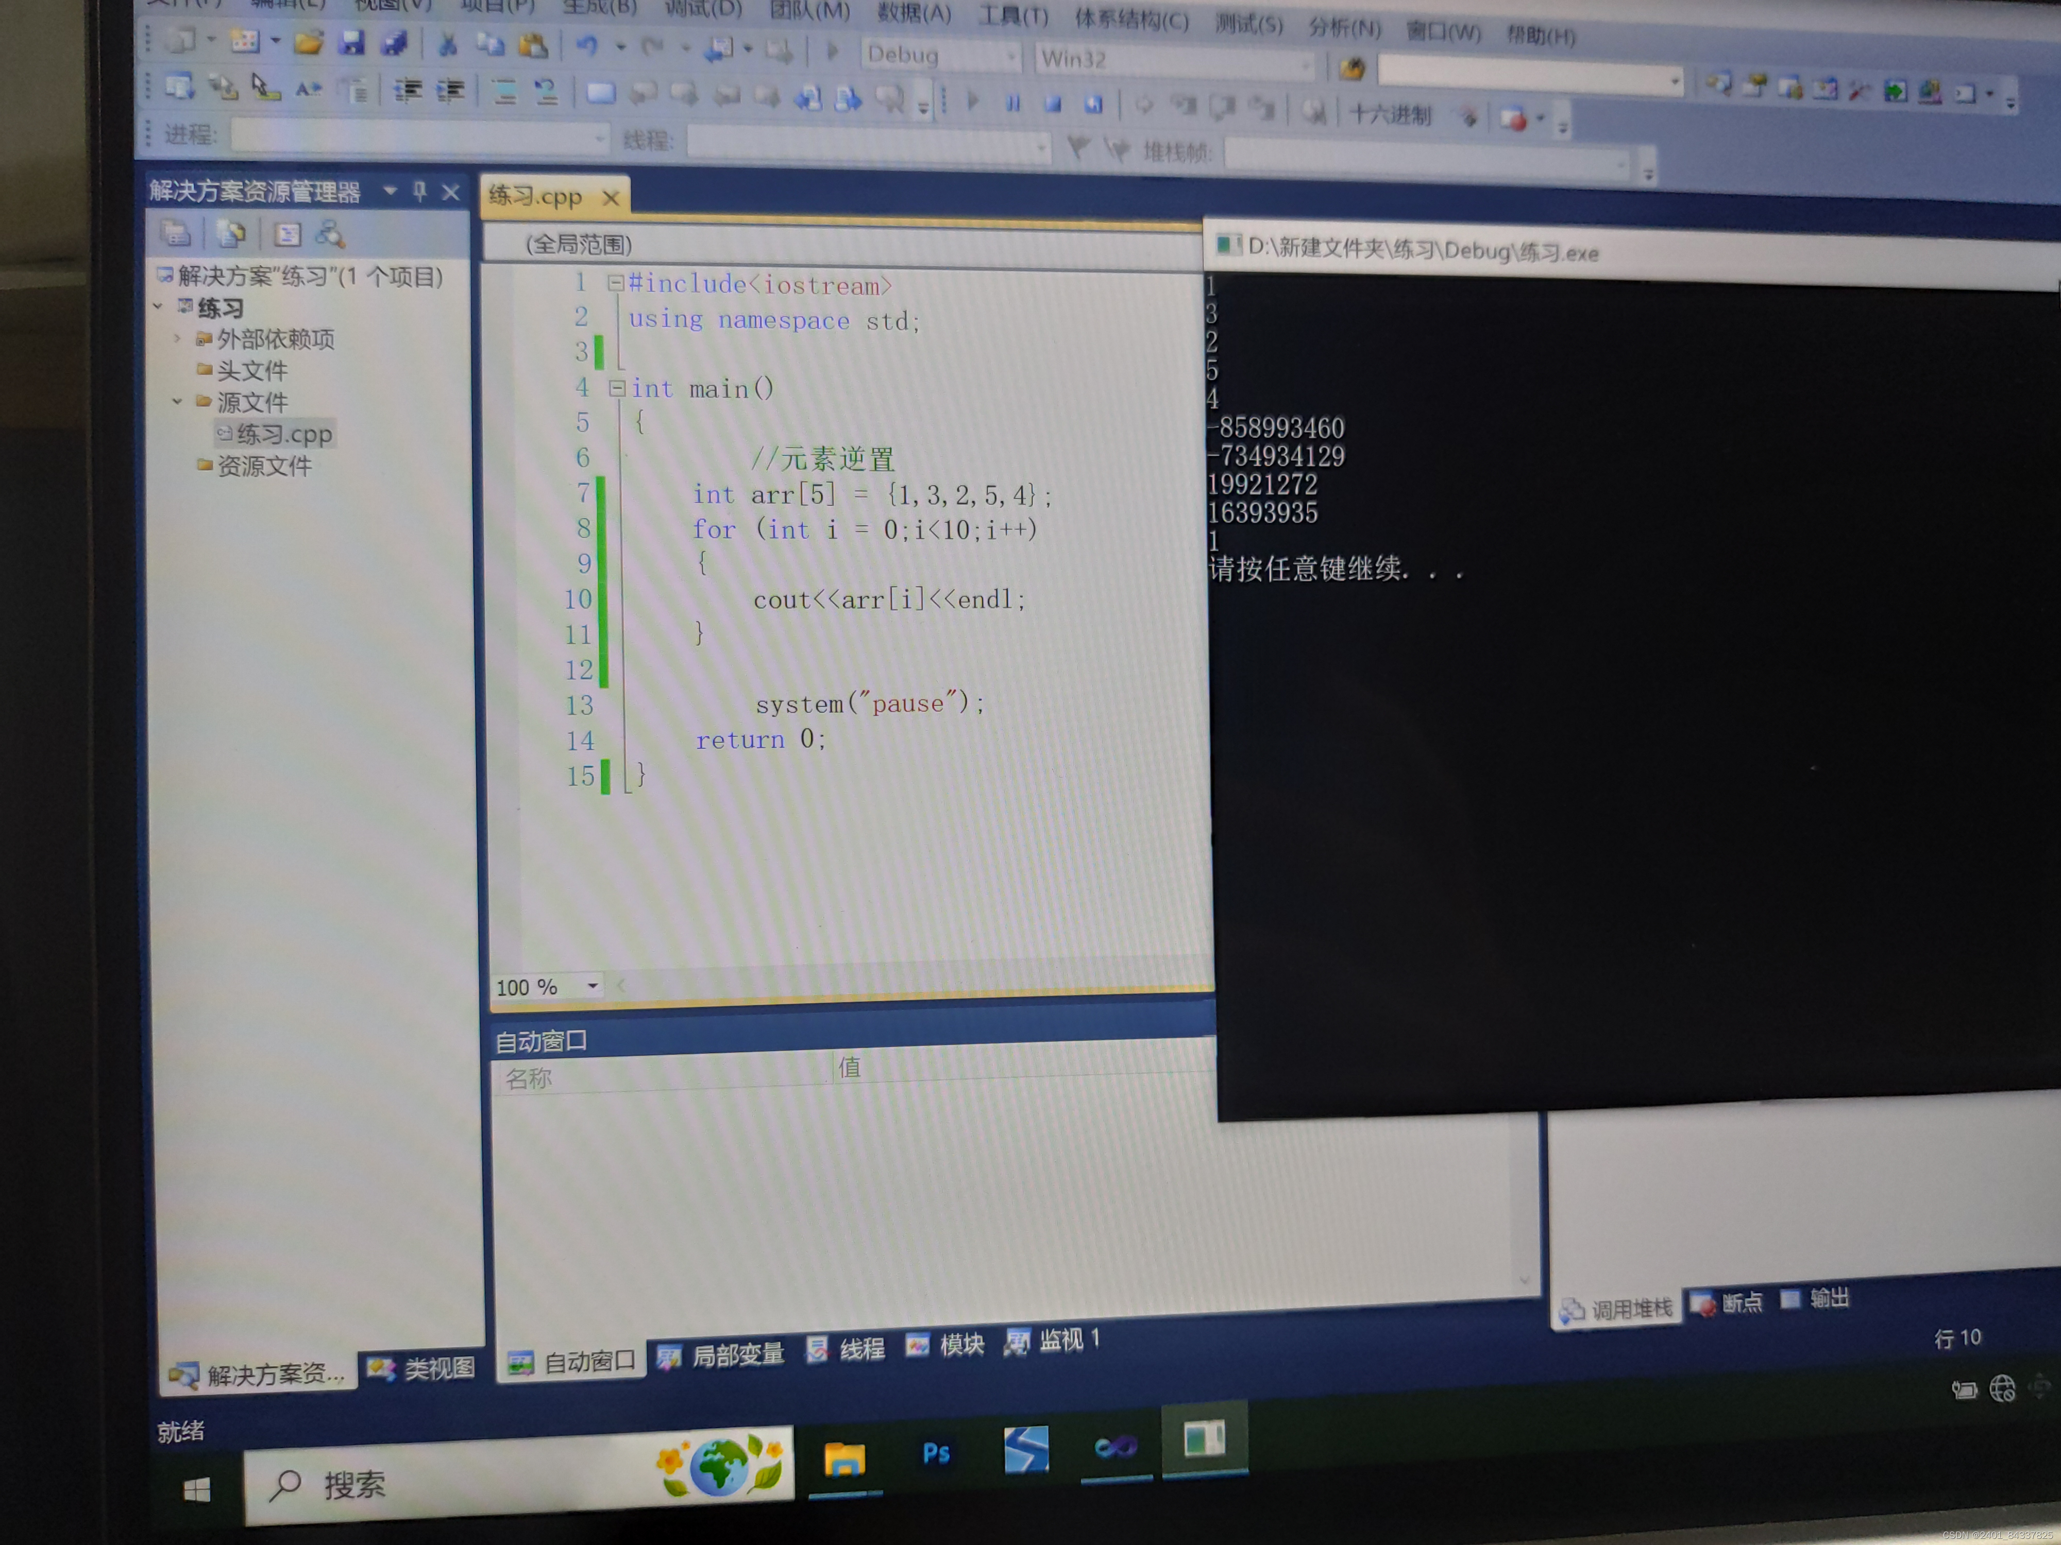This screenshot has width=2061, height=1545.
Task: Open File Explorer from taskbar
Action: coord(844,1458)
